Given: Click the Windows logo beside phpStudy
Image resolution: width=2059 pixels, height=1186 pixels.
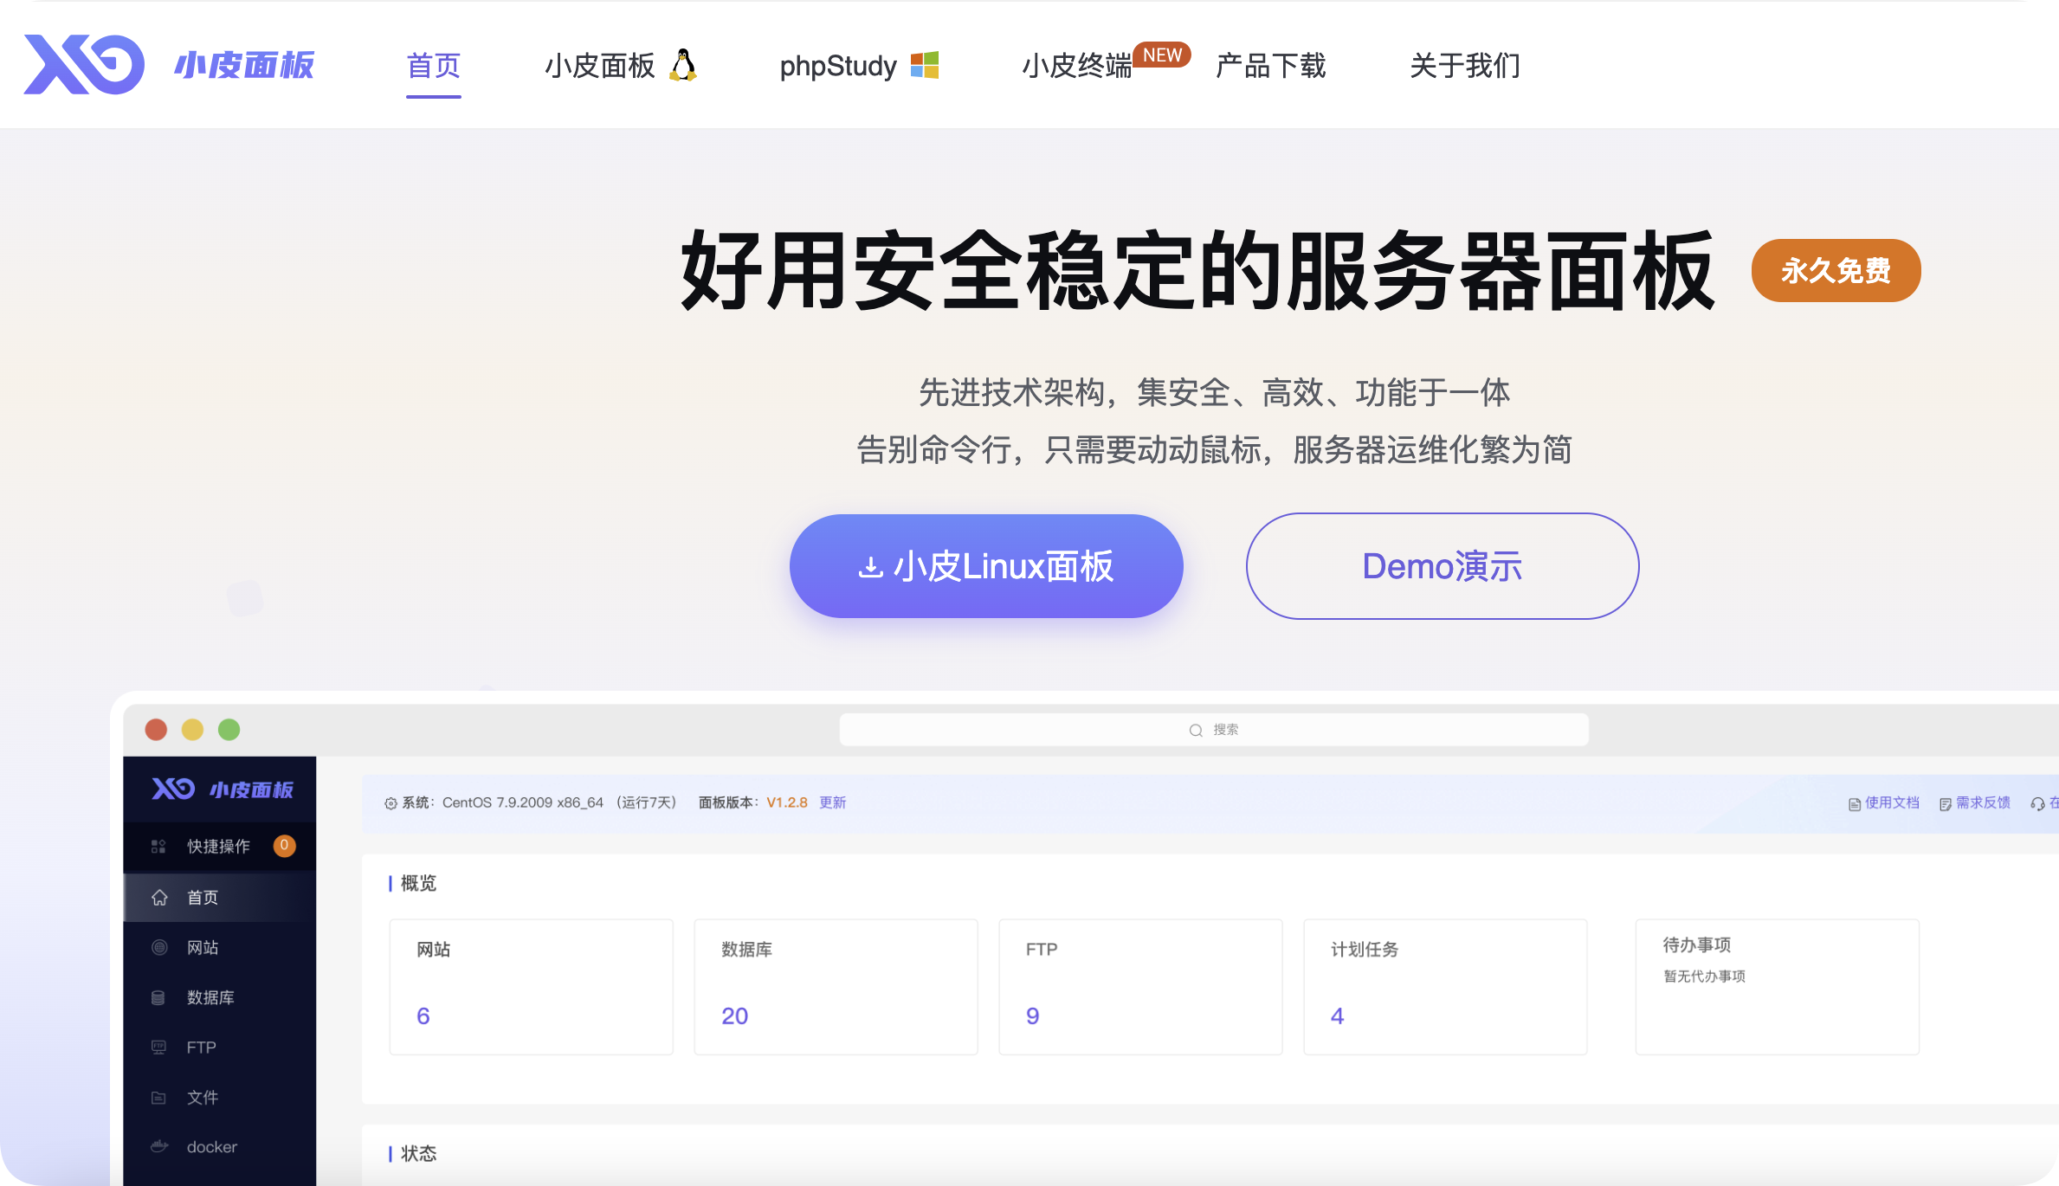Looking at the screenshot, I should pos(926,64).
